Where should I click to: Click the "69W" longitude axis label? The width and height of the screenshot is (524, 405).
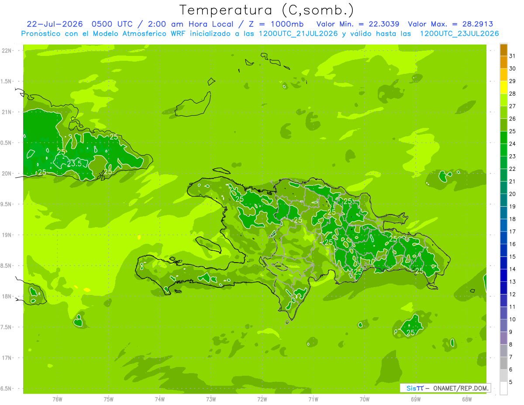pyautogui.click(x=416, y=399)
